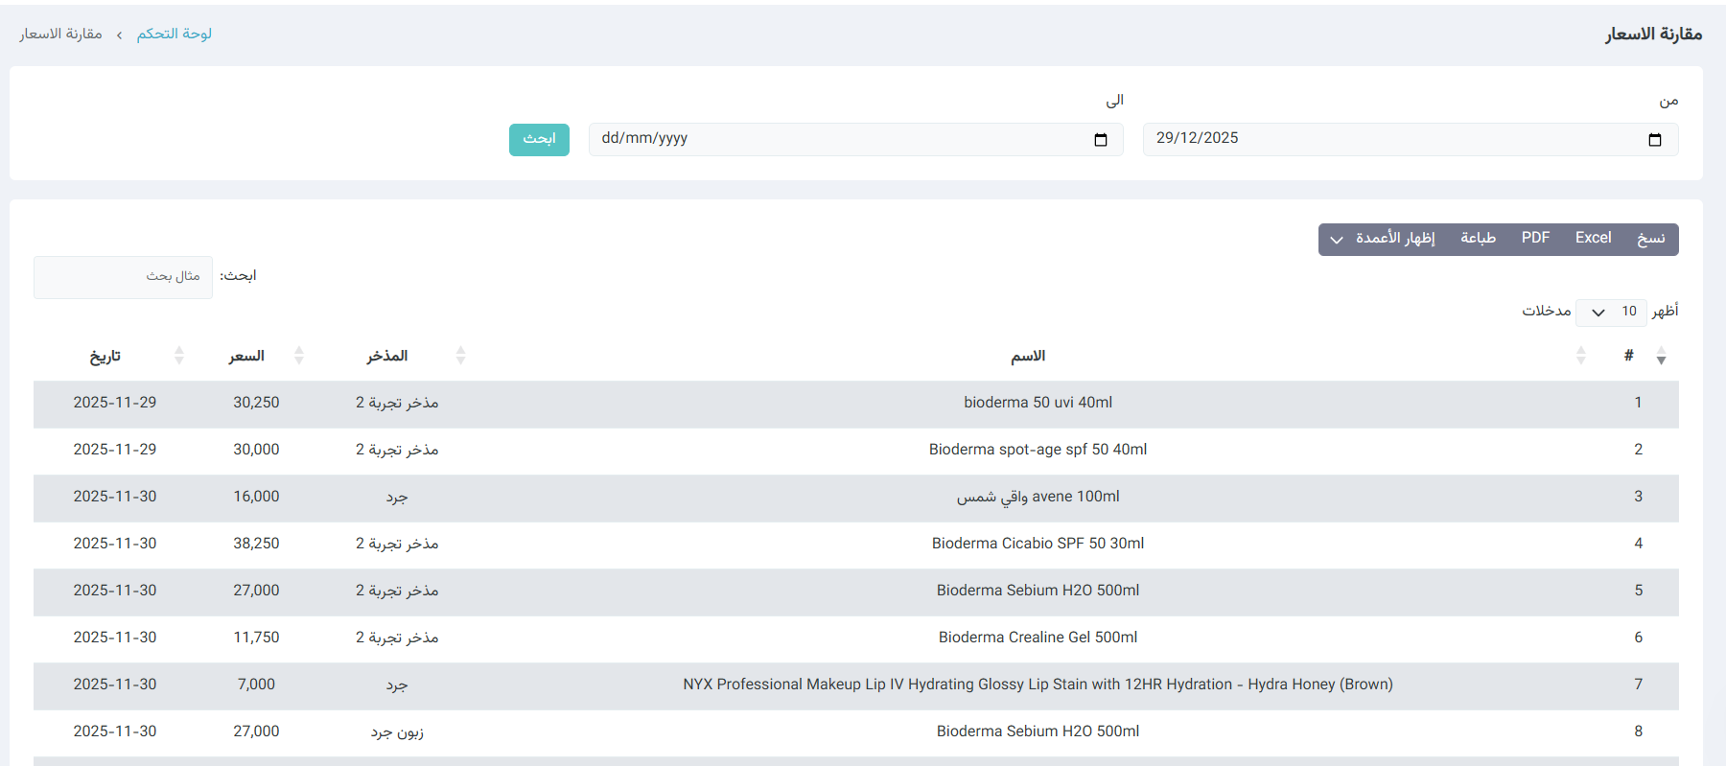Focus the الى date input with dd/mm/yyyy

[856, 140]
